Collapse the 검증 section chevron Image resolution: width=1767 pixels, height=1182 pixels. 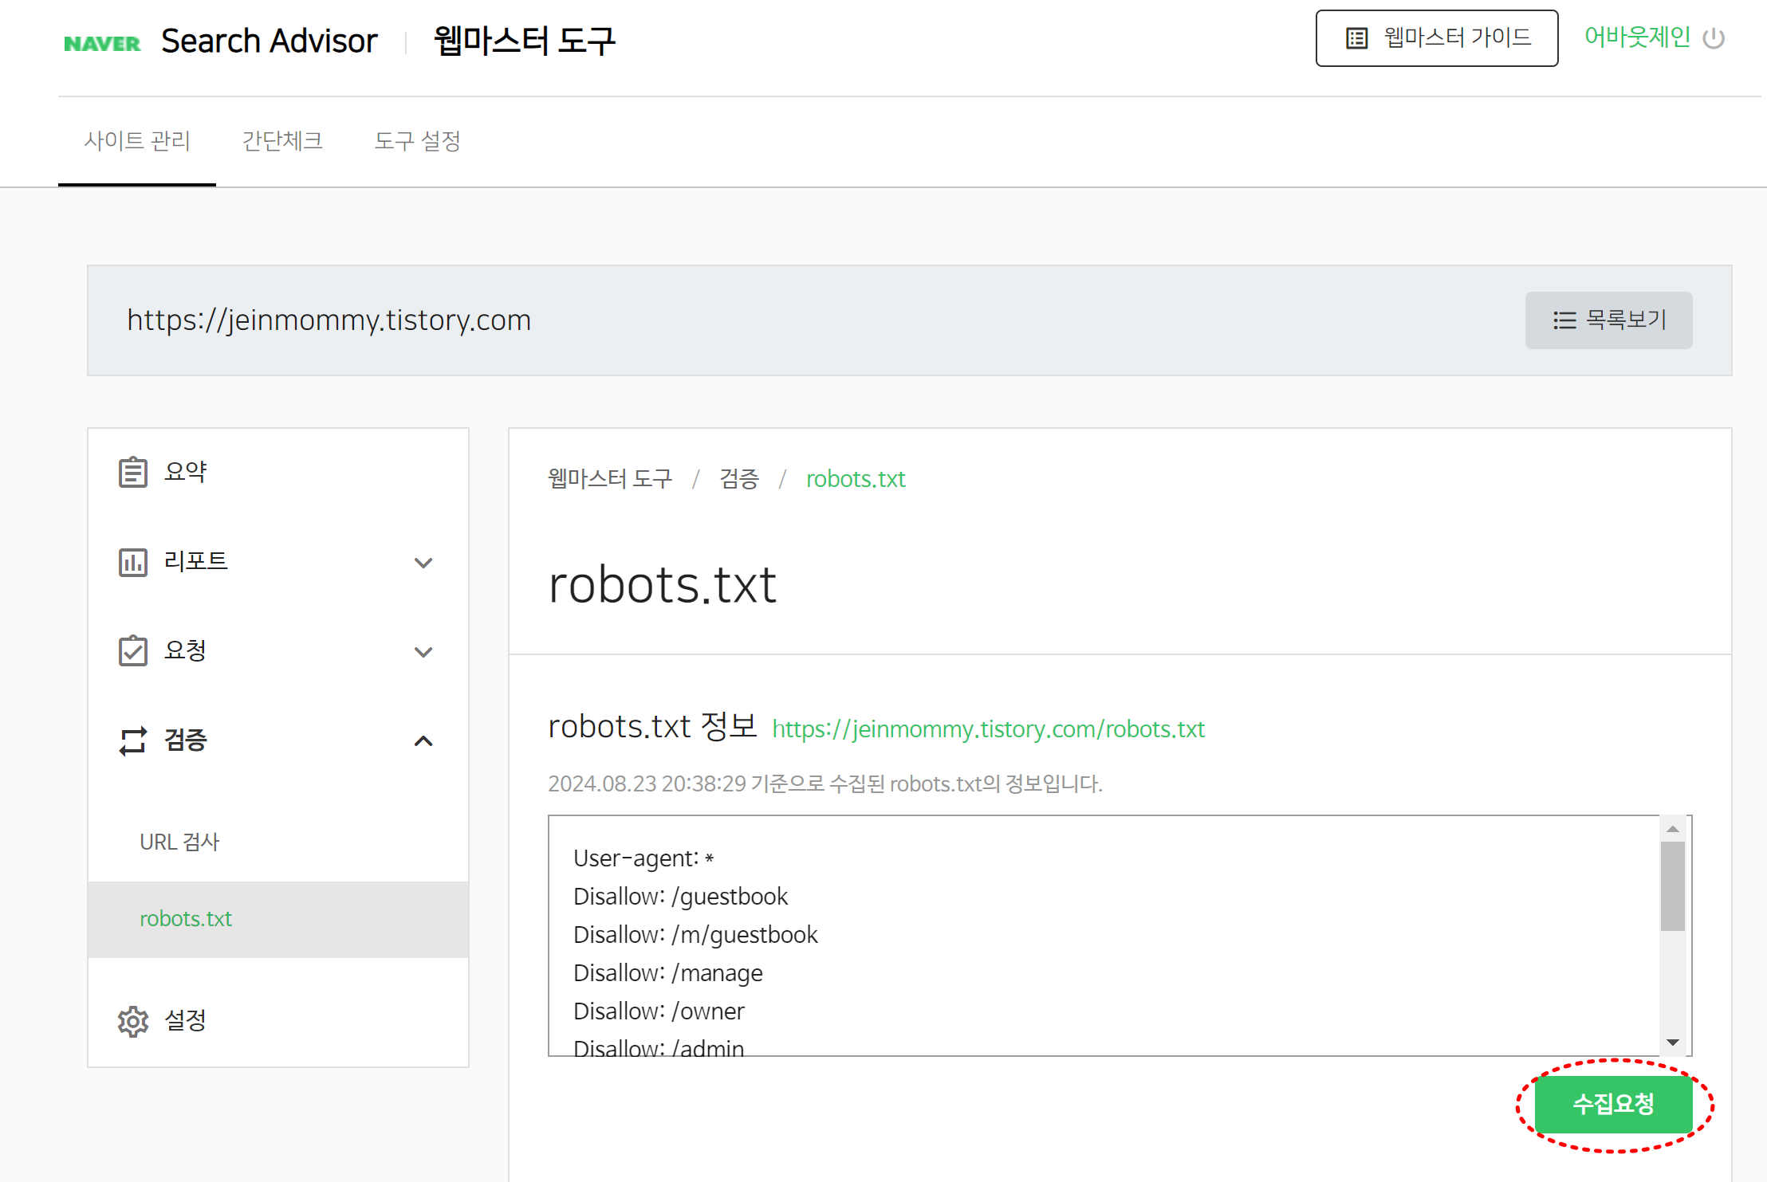click(x=423, y=741)
